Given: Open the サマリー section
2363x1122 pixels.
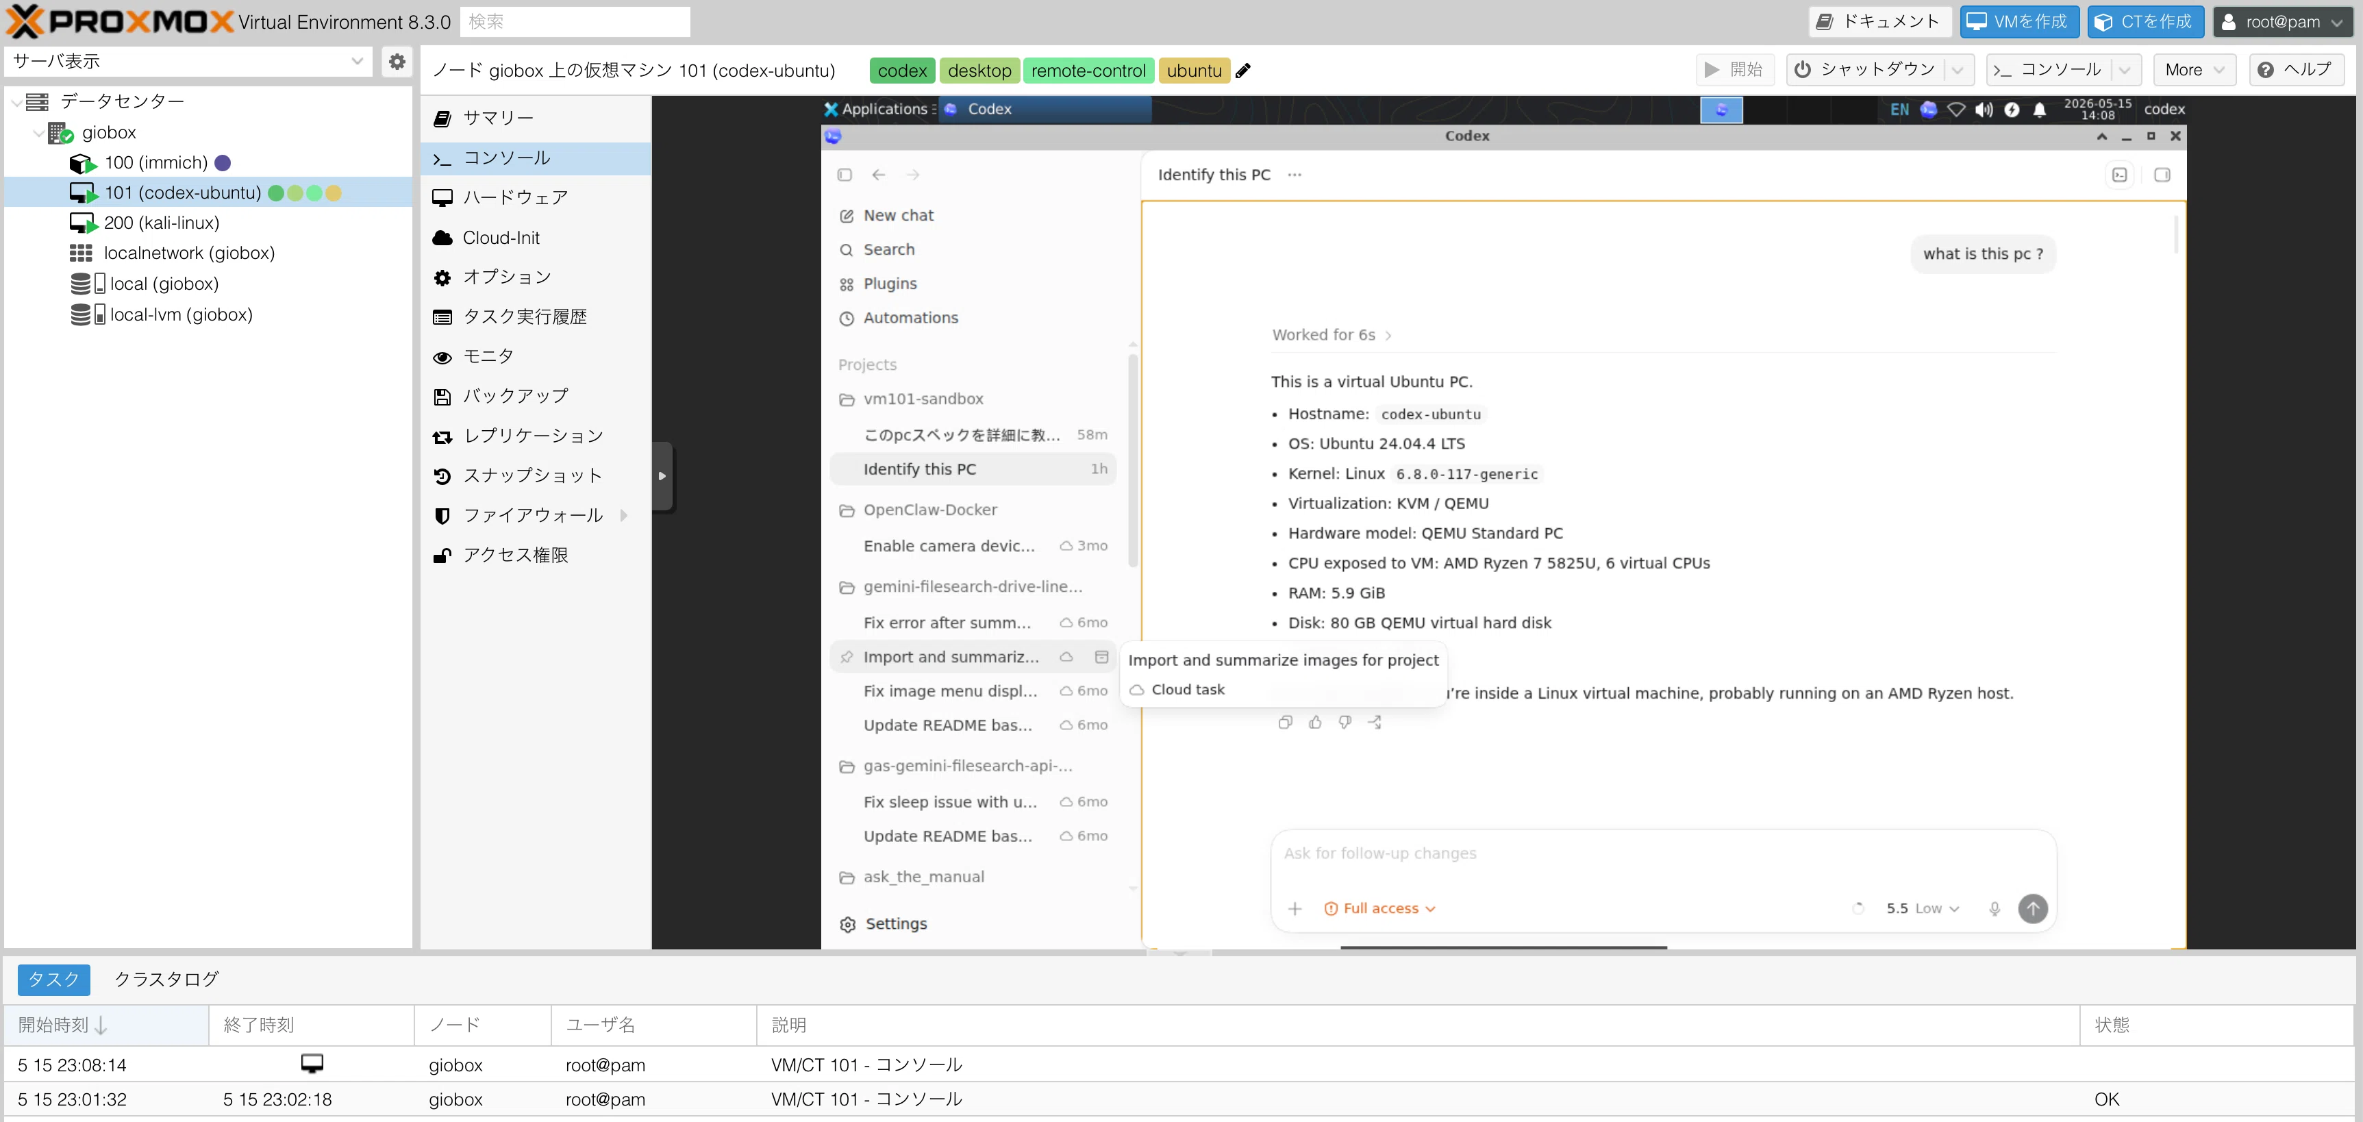Looking at the screenshot, I should coord(536,119).
